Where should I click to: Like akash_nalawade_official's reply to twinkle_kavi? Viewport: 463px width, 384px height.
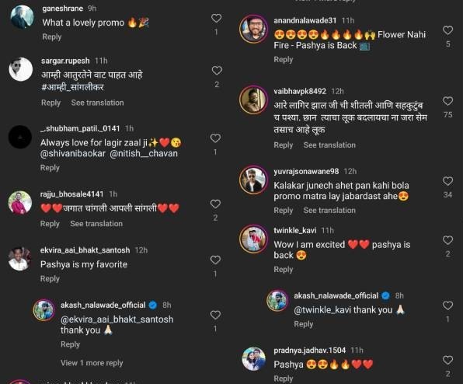(448, 305)
